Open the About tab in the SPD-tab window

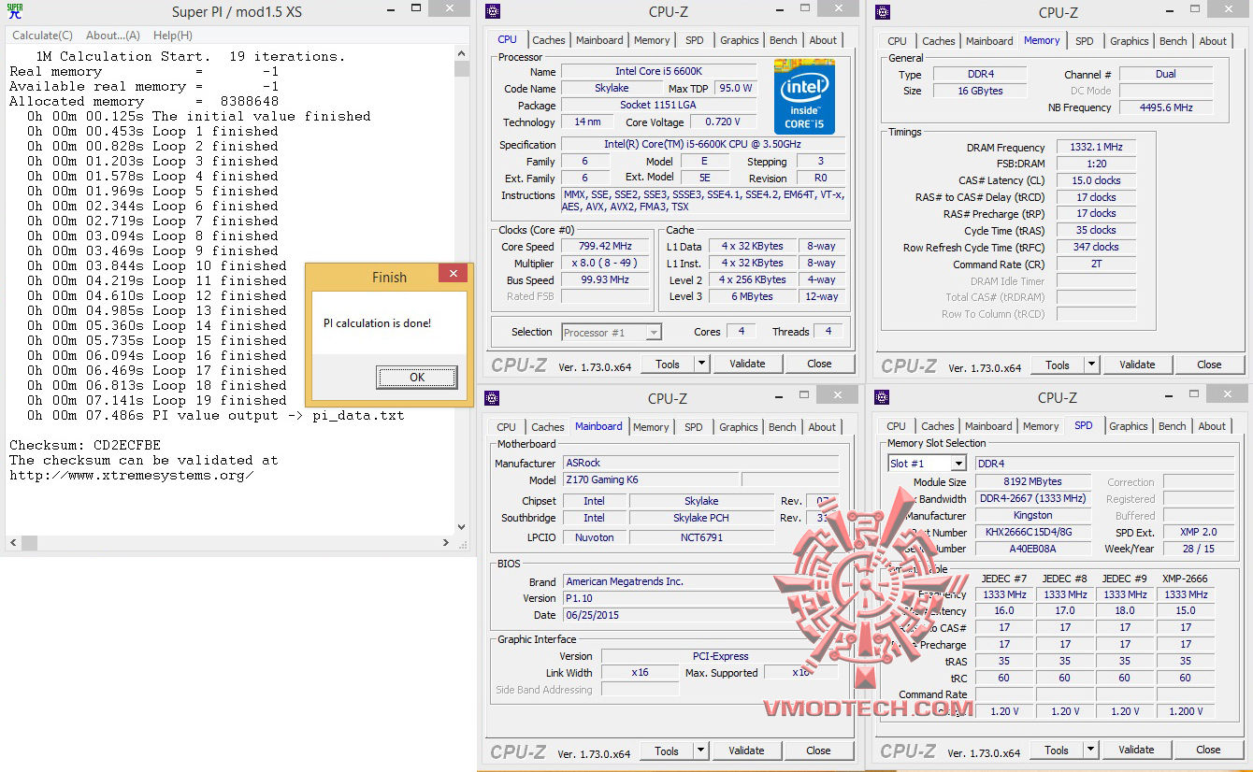click(x=1212, y=426)
